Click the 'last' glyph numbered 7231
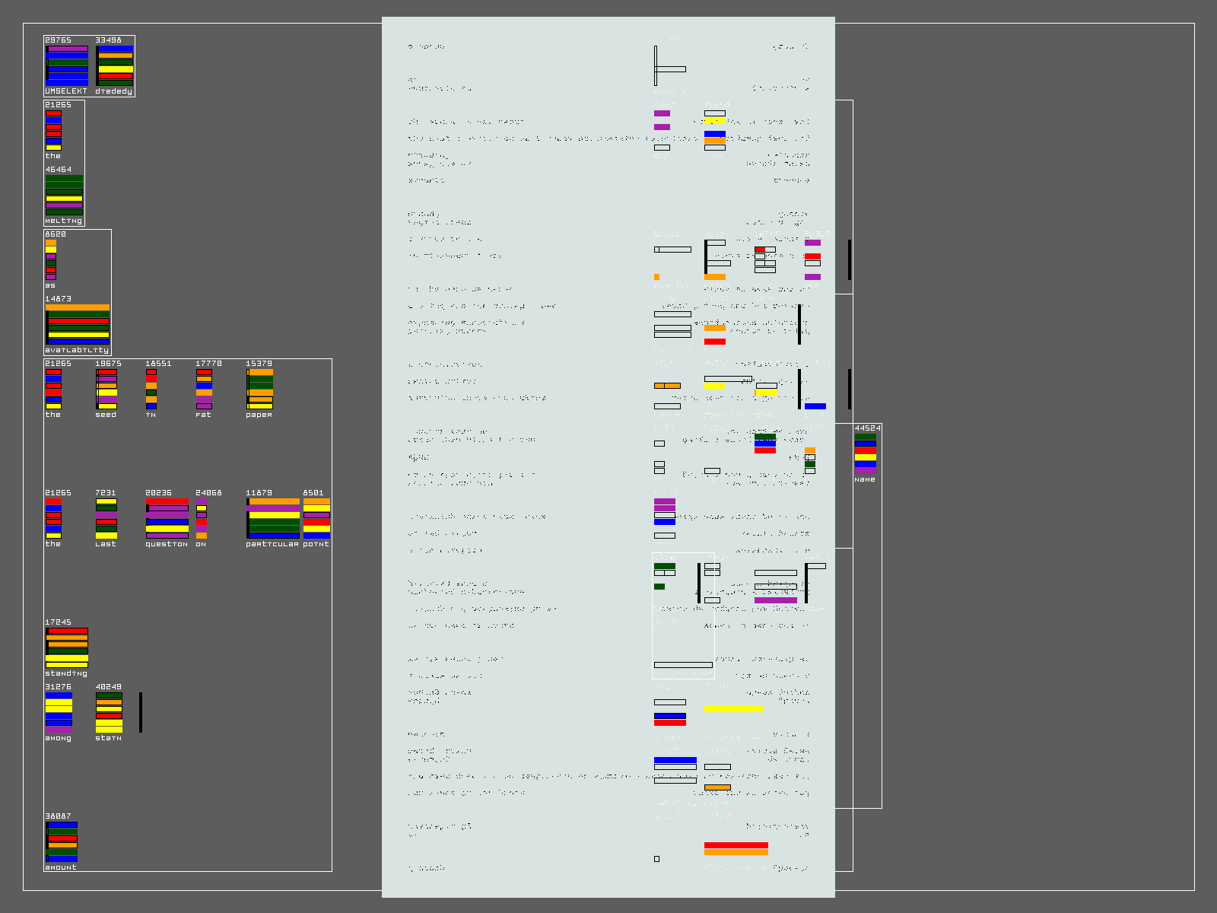This screenshot has height=913, width=1217. tap(106, 518)
